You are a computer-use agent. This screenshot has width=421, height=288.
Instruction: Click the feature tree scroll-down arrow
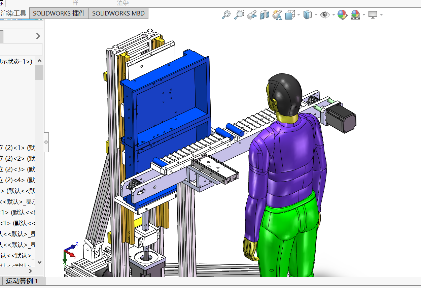click(39, 262)
